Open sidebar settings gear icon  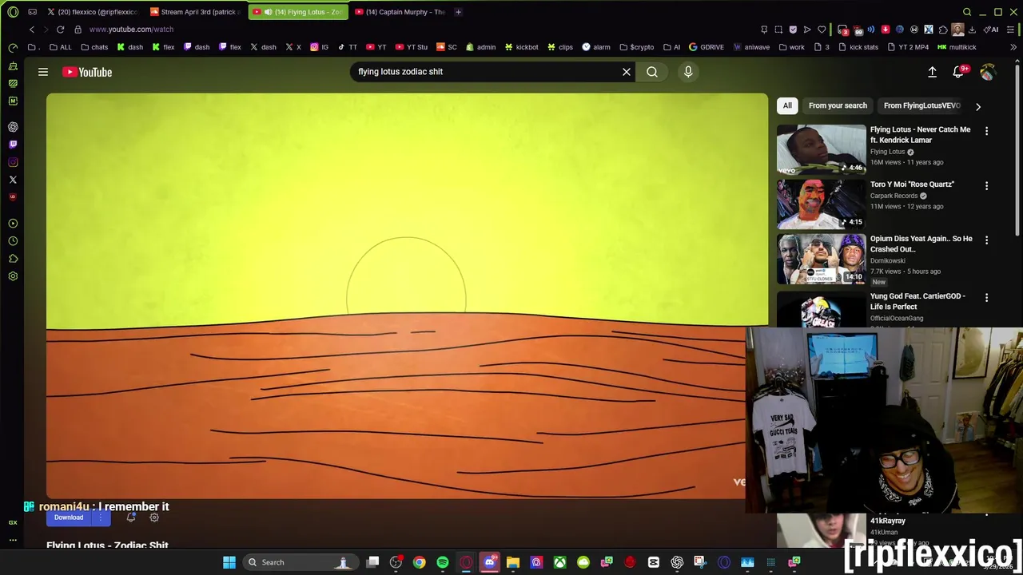click(x=13, y=276)
